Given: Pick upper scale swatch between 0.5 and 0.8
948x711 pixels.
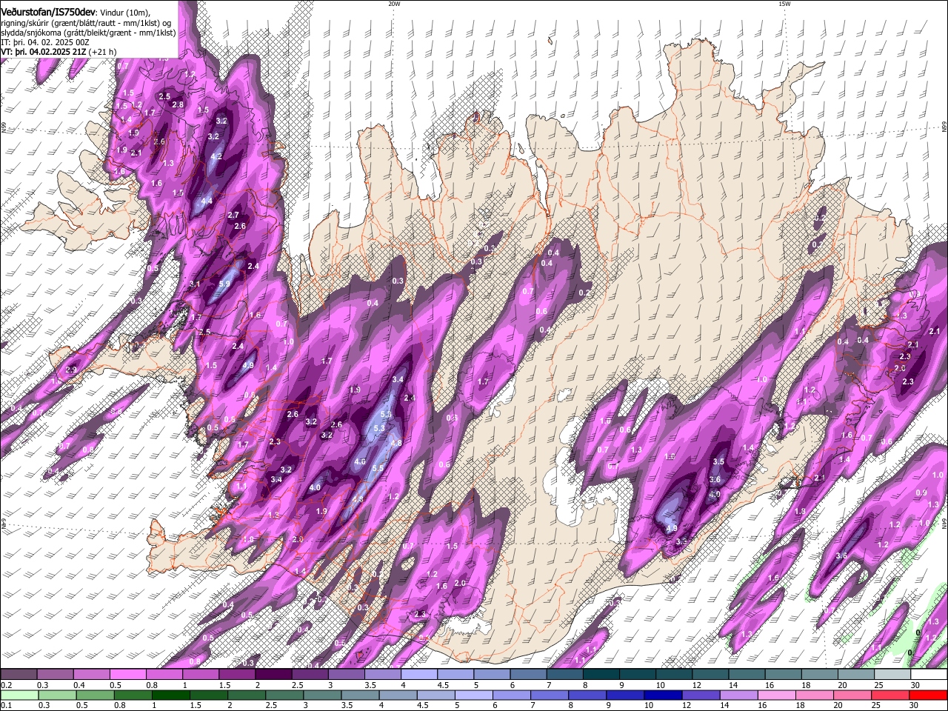Looking at the screenshot, I should tap(128, 675).
